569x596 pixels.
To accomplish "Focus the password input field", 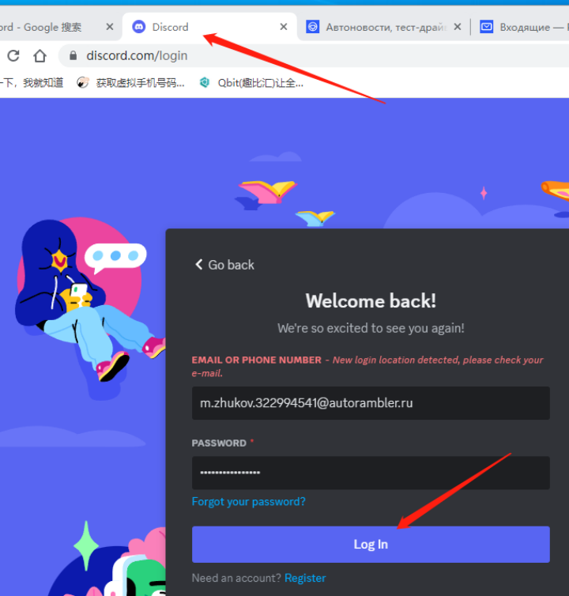I will click(371, 473).
